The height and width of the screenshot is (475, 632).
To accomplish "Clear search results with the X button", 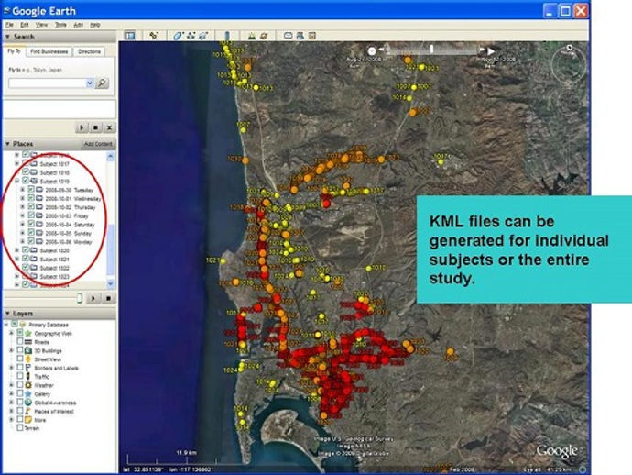I will [x=109, y=127].
